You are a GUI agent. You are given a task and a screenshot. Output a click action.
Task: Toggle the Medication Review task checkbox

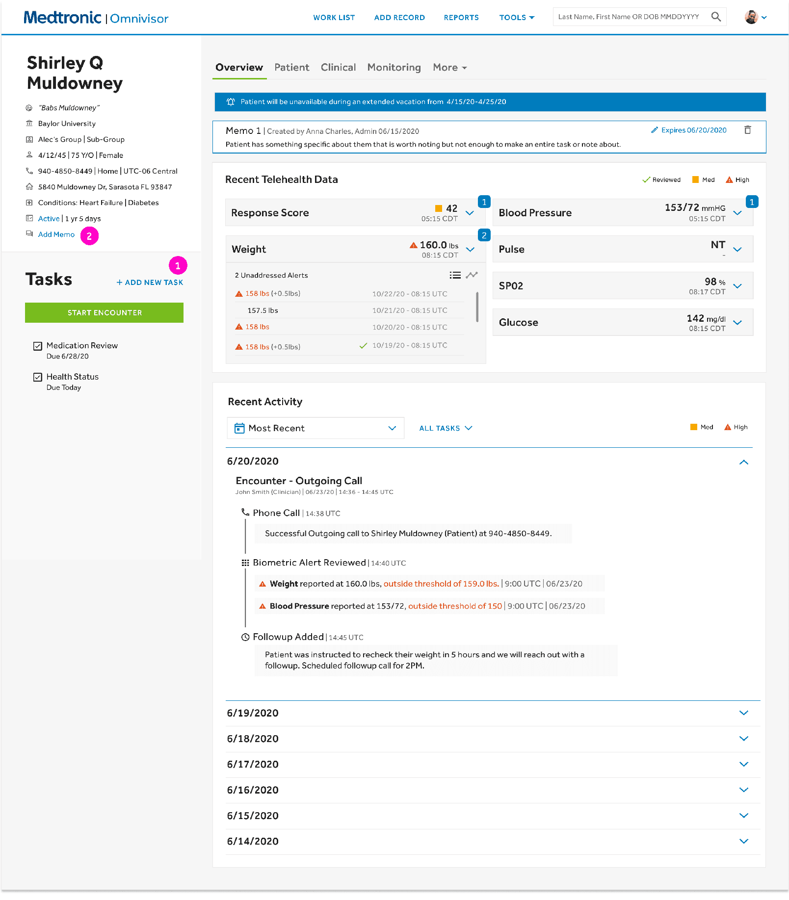coord(38,346)
